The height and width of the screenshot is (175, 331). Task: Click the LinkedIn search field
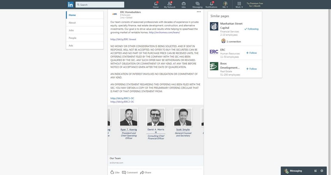click(x=100, y=5)
